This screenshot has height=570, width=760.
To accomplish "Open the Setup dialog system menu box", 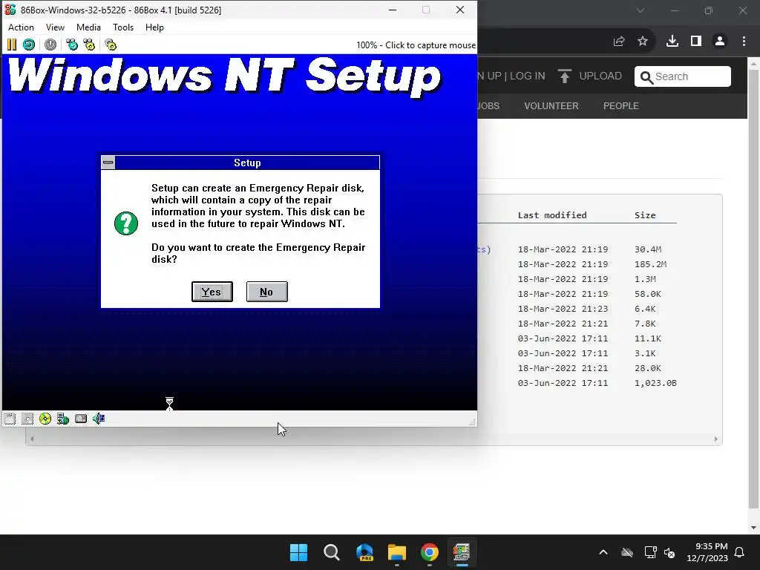I will [108, 163].
